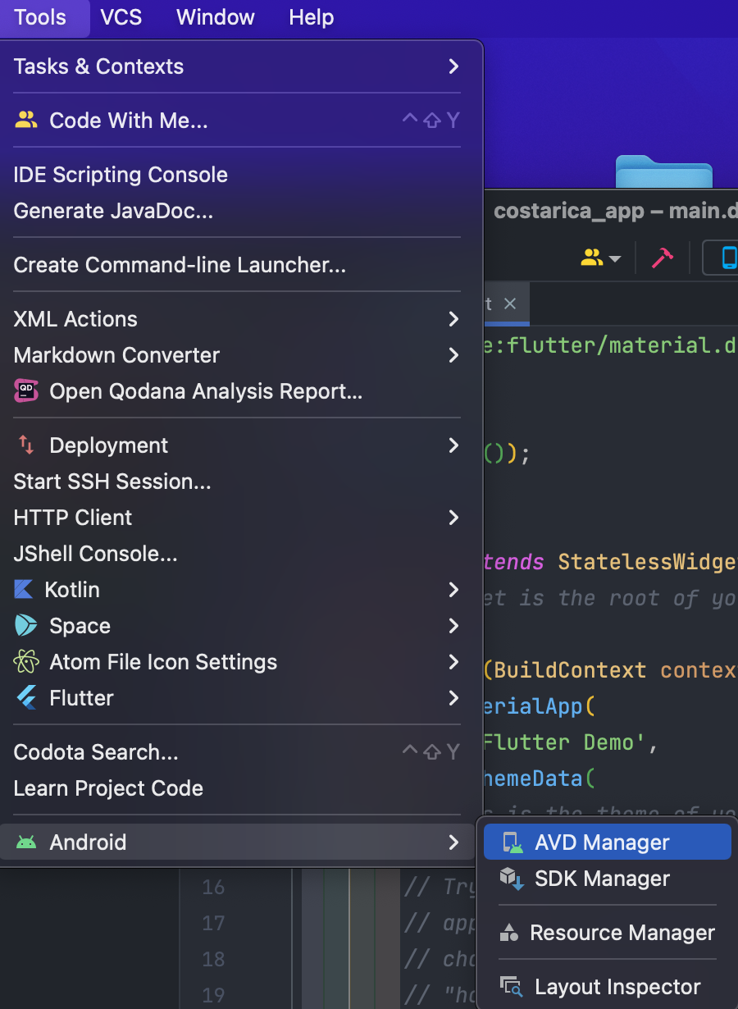Close the editor tab with the X
The image size is (738, 1009).
click(x=510, y=304)
